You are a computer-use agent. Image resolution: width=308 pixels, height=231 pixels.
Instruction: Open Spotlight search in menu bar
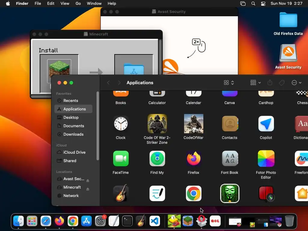tap(253, 4)
